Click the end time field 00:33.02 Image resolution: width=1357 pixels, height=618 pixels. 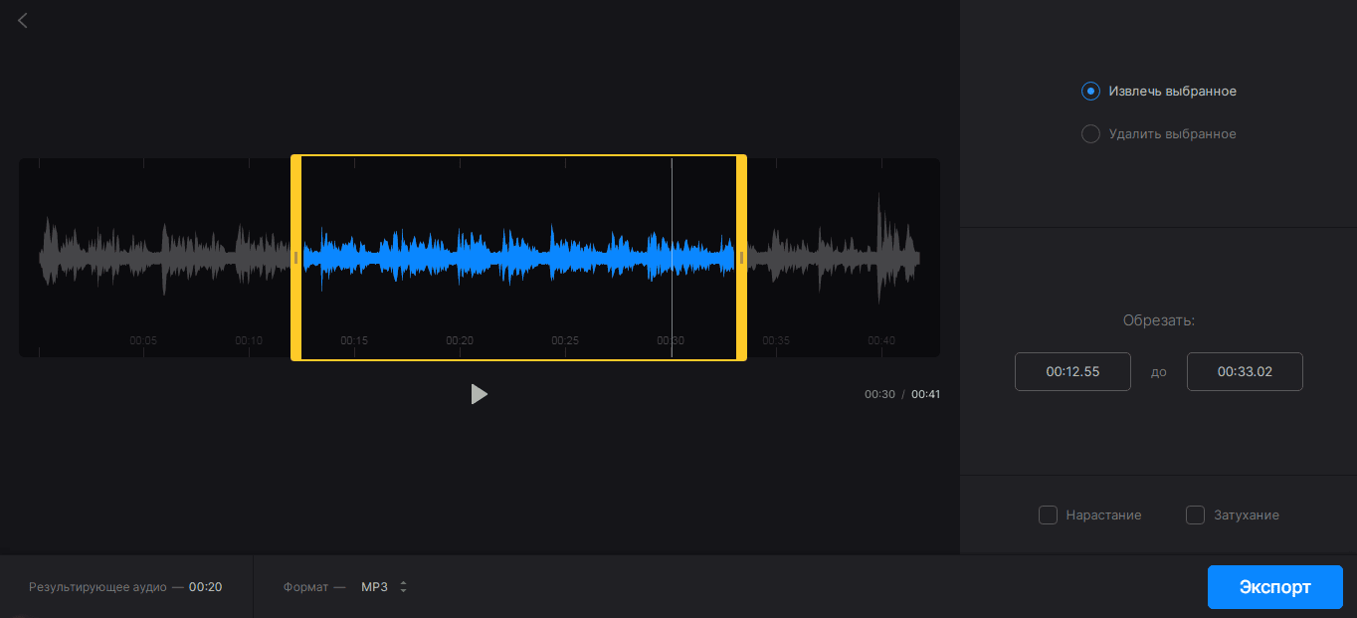[1245, 372]
